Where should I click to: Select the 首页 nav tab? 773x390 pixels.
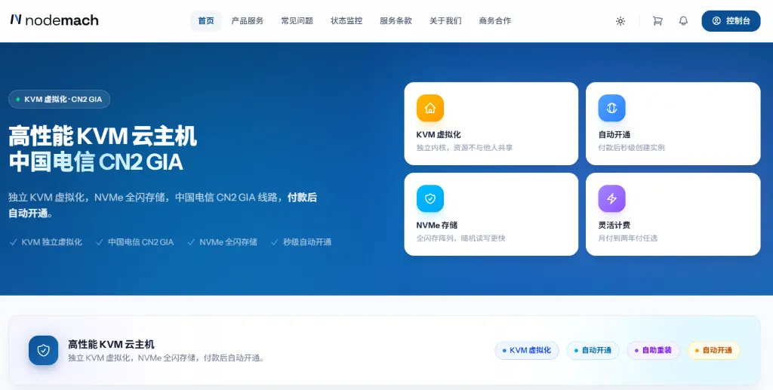[206, 20]
